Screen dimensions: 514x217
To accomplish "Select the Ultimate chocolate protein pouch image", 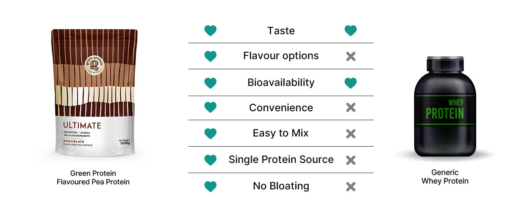I will [x=94, y=93].
